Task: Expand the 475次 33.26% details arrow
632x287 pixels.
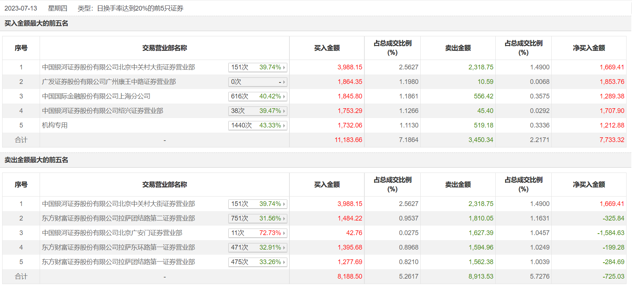Action: tap(284, 262)
